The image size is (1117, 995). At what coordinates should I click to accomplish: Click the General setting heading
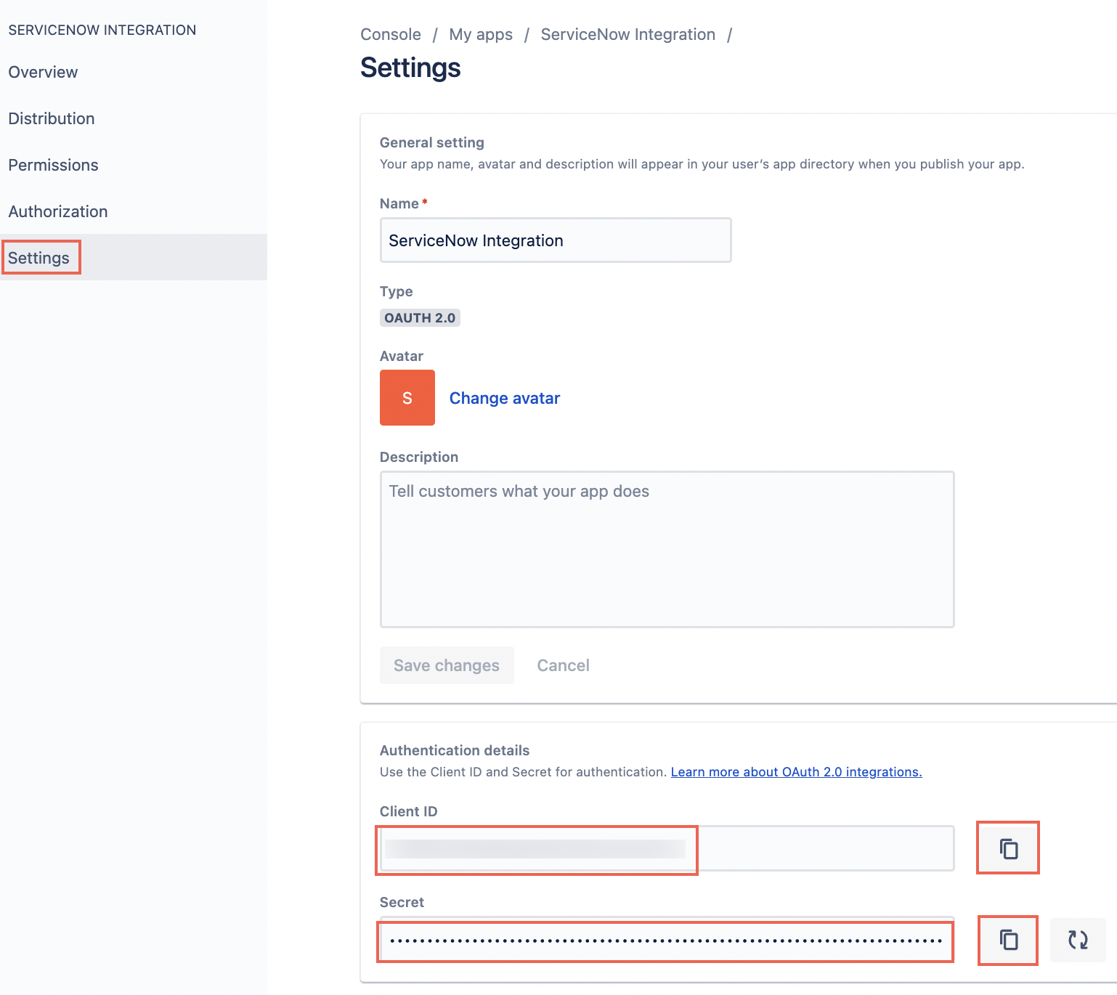(432, 142)
